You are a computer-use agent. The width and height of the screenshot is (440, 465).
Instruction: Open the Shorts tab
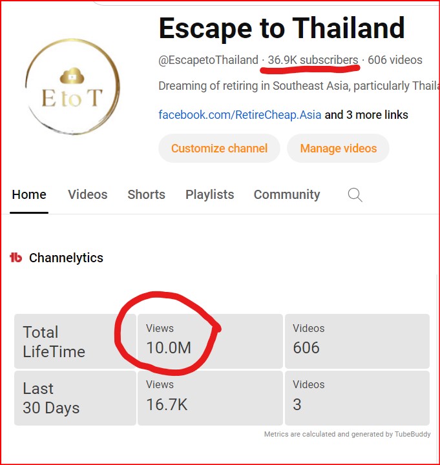146,194
